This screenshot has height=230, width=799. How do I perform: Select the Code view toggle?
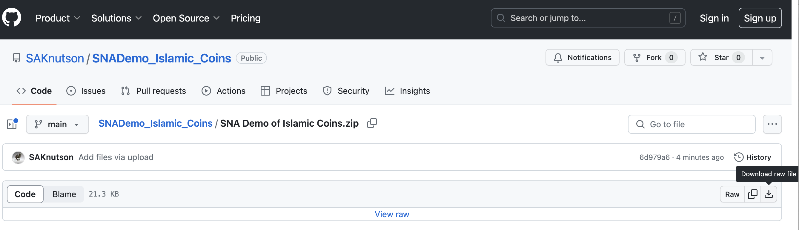[25, 194]
